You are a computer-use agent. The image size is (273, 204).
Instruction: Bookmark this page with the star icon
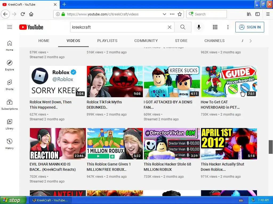(x=180, y=14)
